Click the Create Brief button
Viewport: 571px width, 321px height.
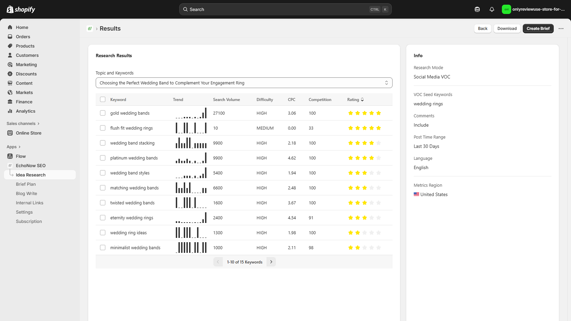[538, 29]
